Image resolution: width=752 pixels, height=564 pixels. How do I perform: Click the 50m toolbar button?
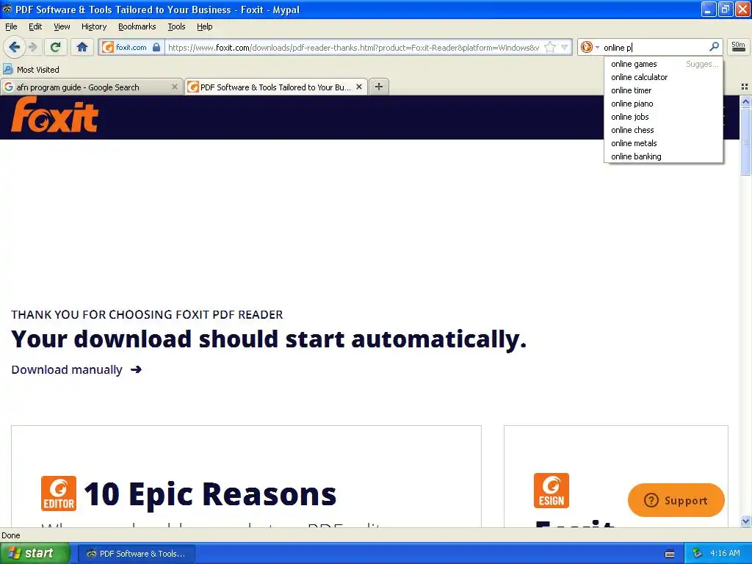tap(738, 46)
